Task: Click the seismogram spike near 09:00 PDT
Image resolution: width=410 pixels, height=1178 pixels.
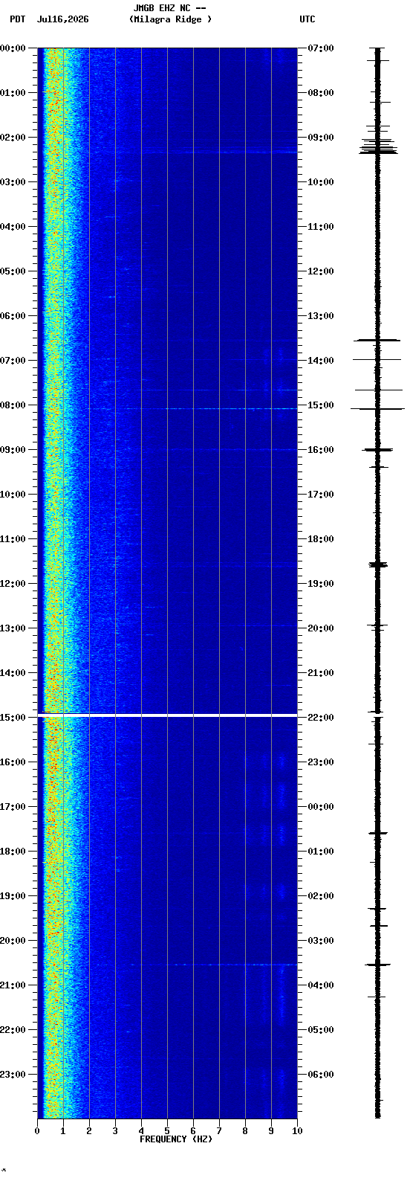Action: point(377,449)
